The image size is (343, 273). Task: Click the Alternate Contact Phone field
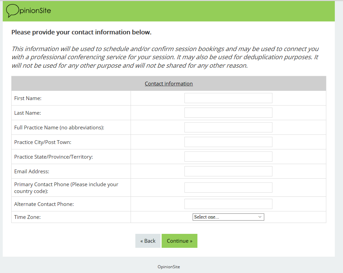point(228,204)
